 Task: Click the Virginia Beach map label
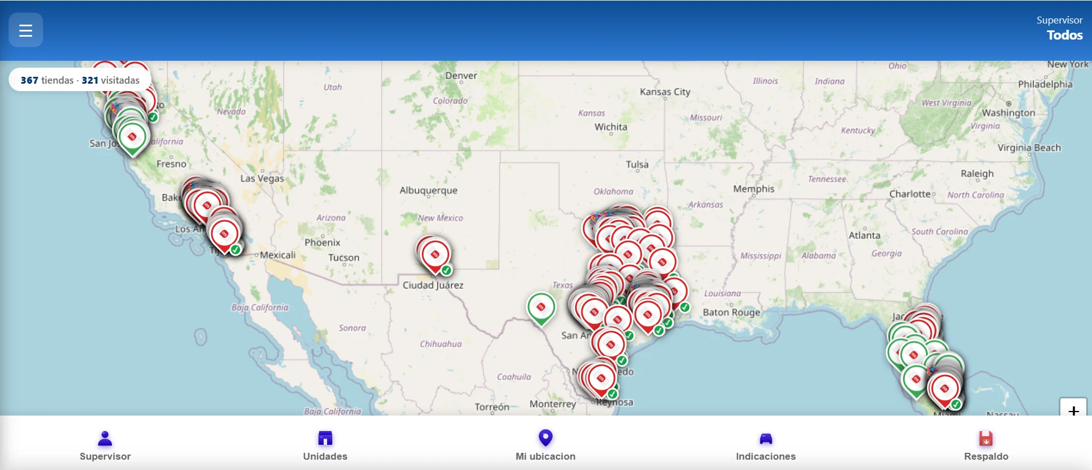click(x=1029, y=148)
